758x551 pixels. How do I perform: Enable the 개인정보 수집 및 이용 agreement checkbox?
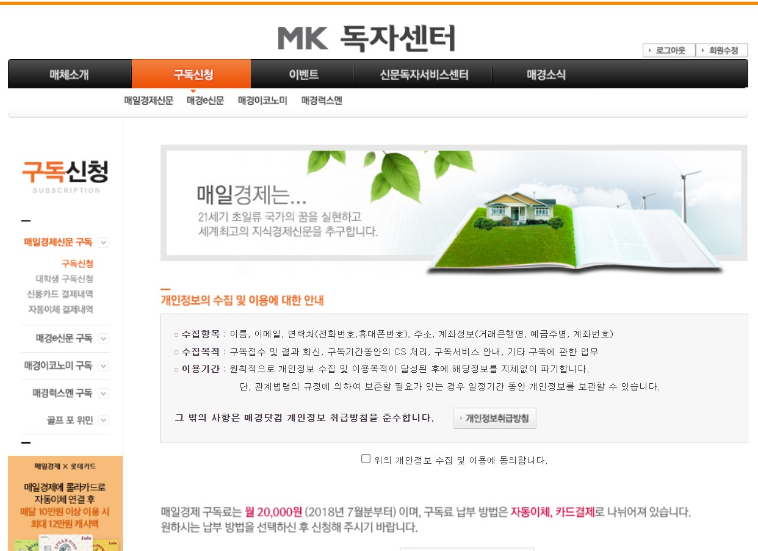tap(366, 458)
